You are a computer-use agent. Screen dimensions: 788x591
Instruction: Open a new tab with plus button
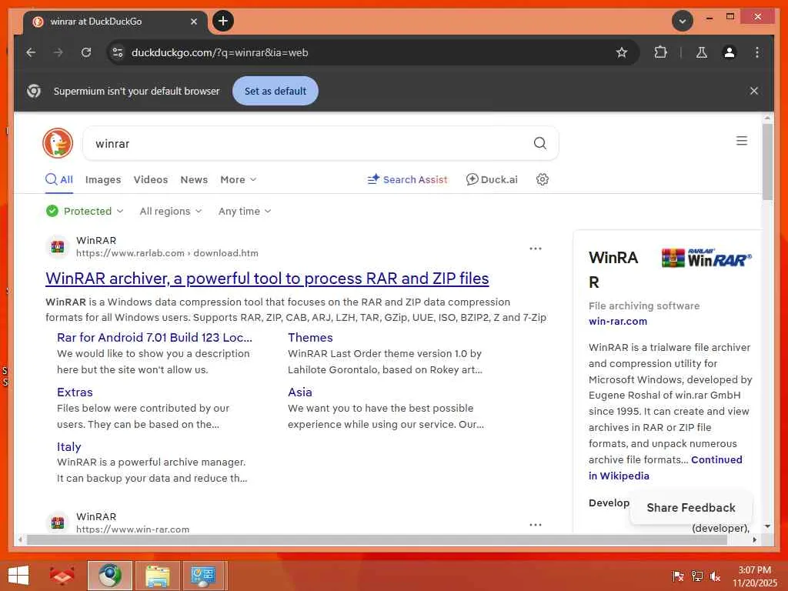223,21
